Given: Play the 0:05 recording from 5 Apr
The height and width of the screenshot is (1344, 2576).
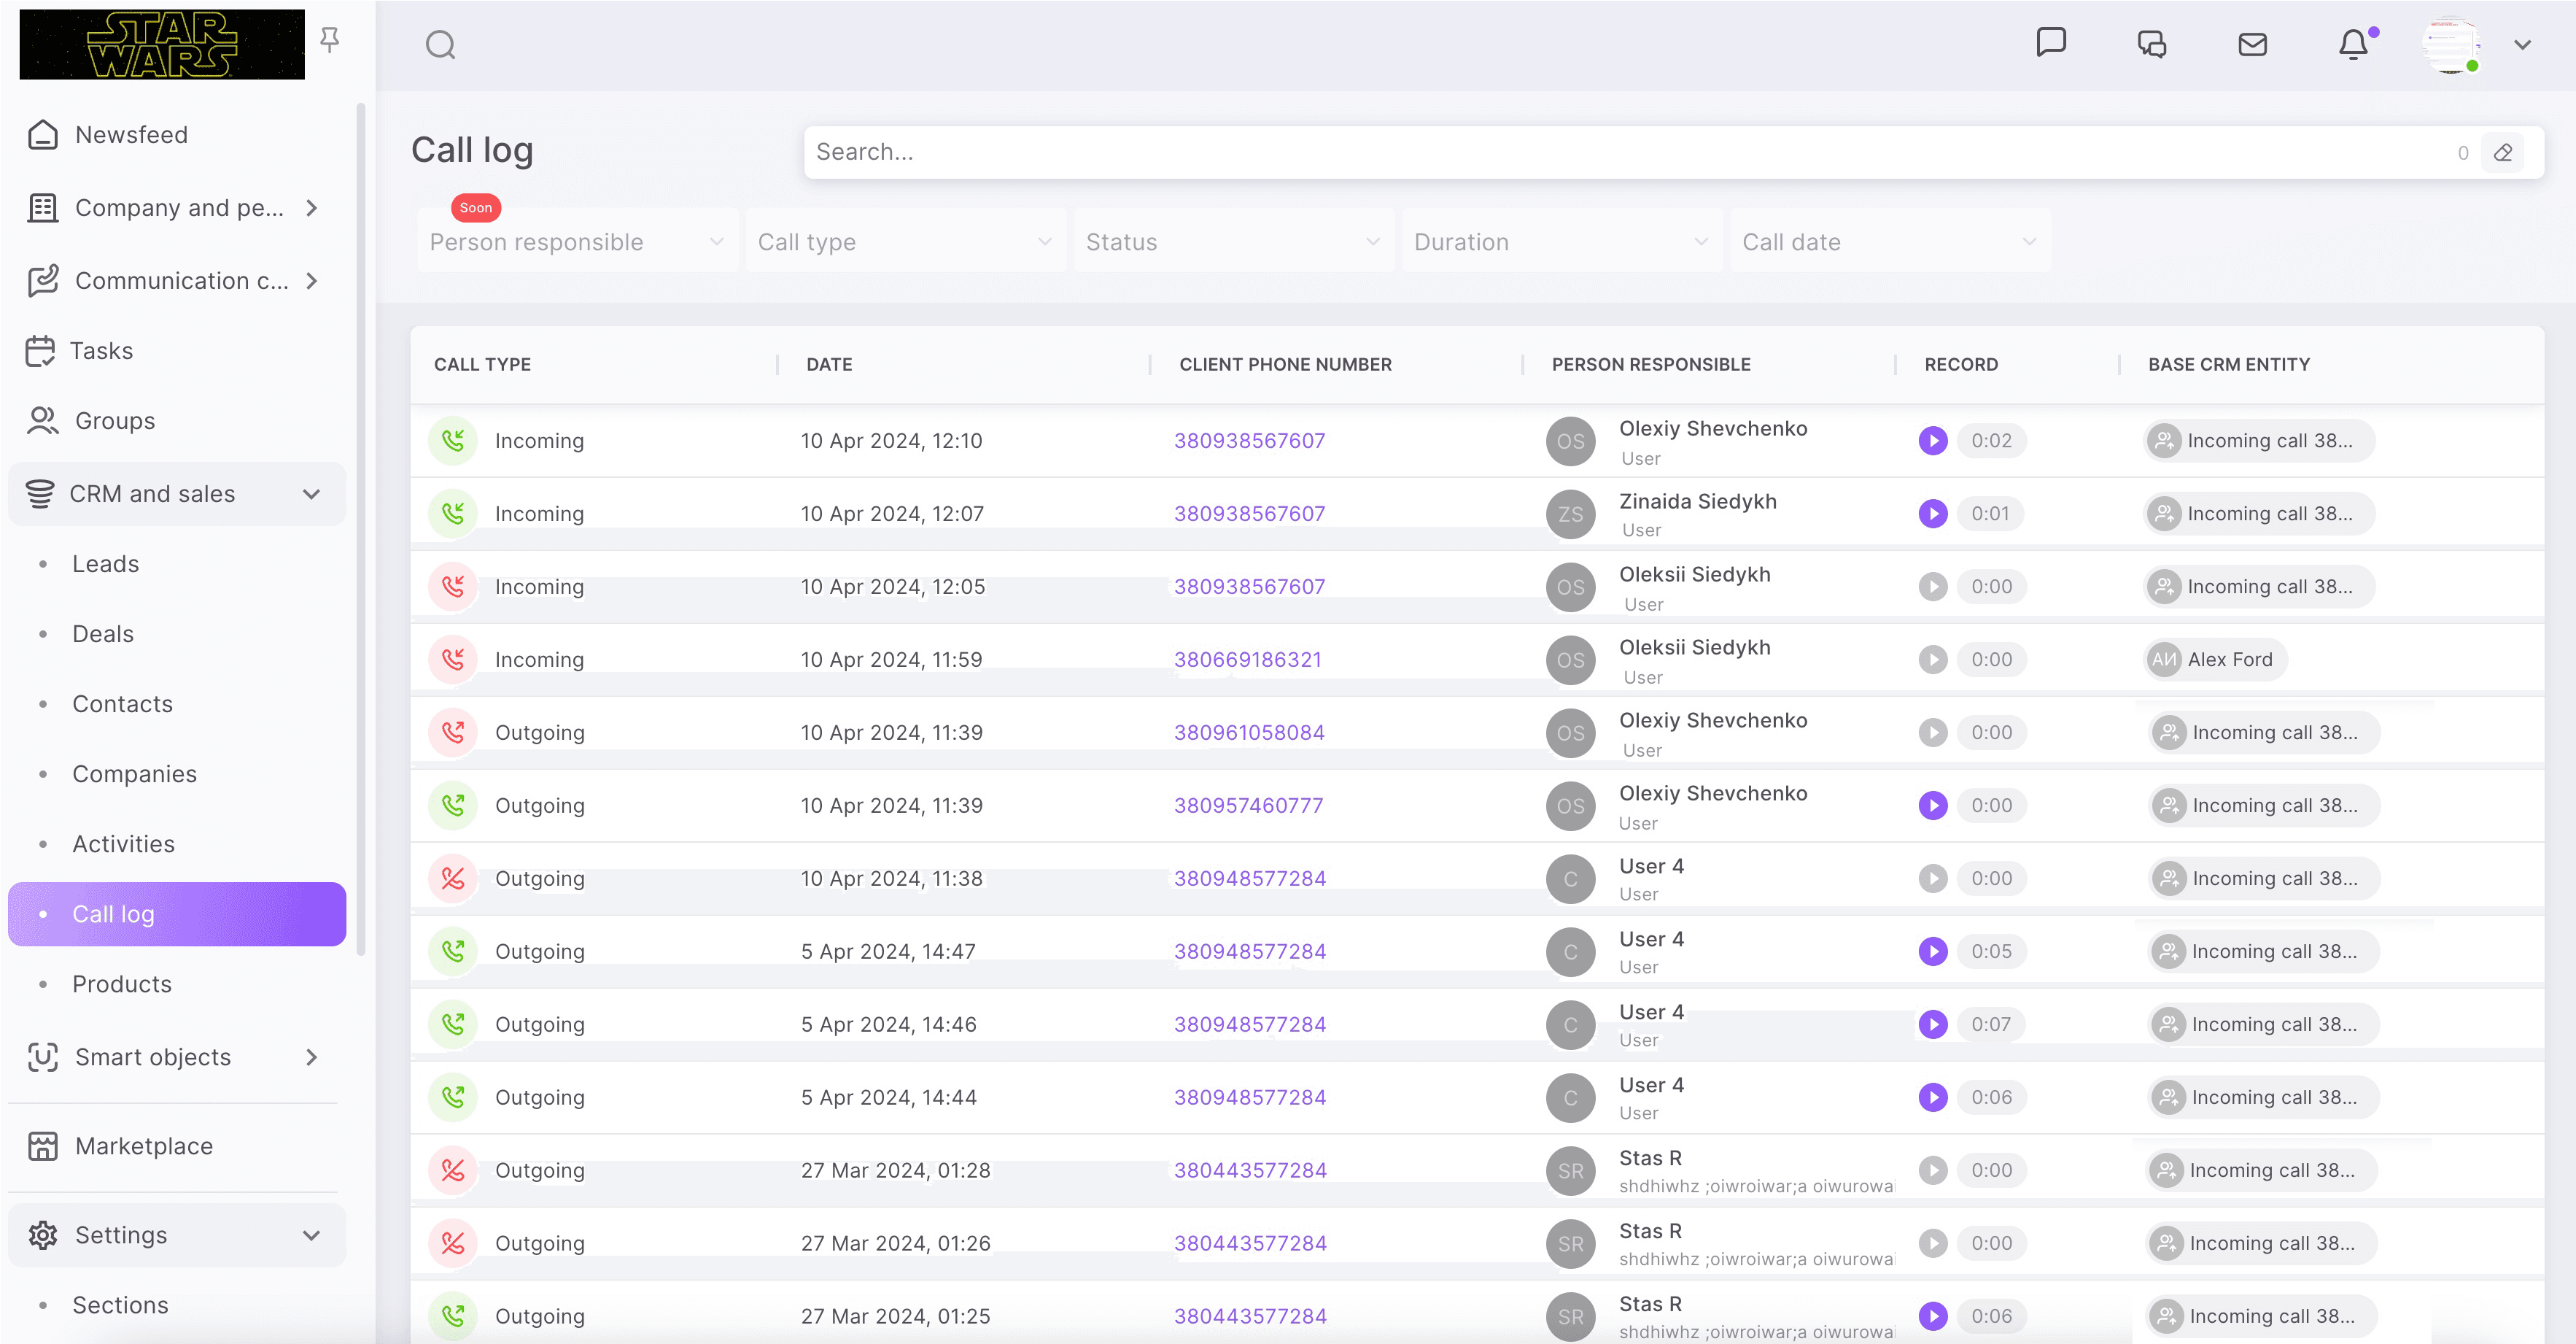Looking at the screenshot, I should tap(1932, 951).
